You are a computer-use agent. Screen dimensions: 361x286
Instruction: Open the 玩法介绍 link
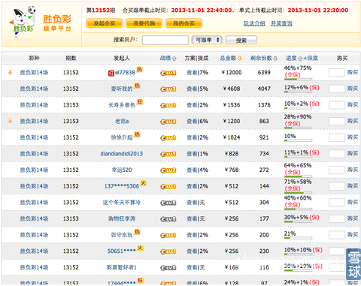click(x=254, y=23)
